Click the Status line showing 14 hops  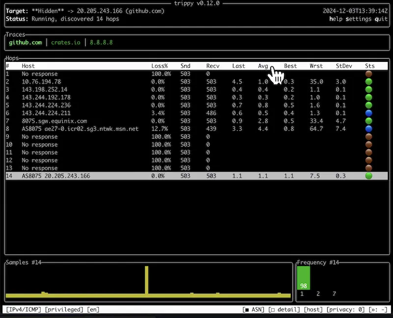(x=62, y=19)
